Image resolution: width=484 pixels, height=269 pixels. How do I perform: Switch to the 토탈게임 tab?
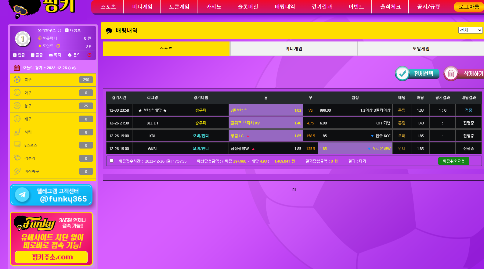pyautogui.click(x=421, y=48)
